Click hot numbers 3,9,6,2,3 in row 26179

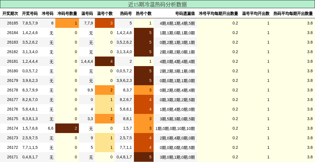[124, 80]
